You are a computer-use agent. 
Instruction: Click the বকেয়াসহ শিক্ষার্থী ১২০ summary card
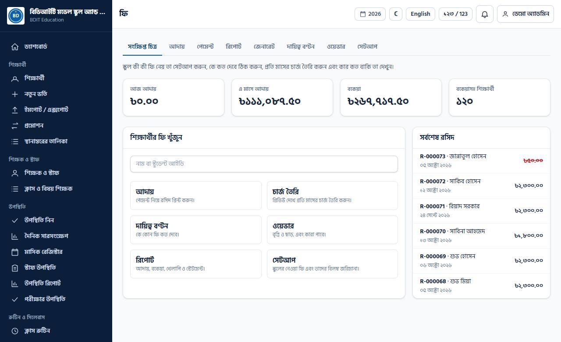point(500,97)
